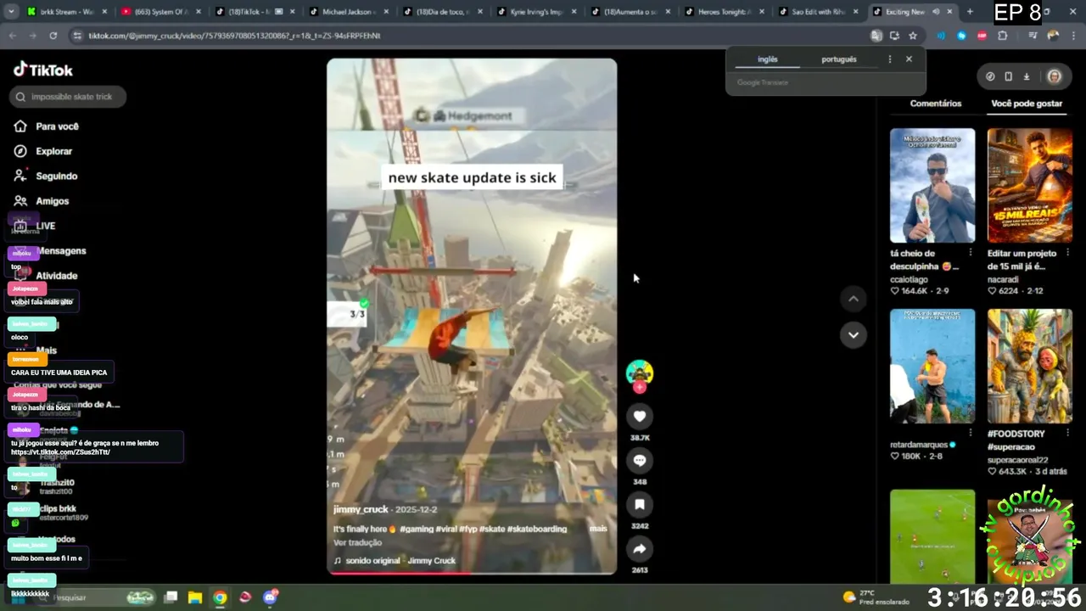Open the Amigos section

(42, 201)
